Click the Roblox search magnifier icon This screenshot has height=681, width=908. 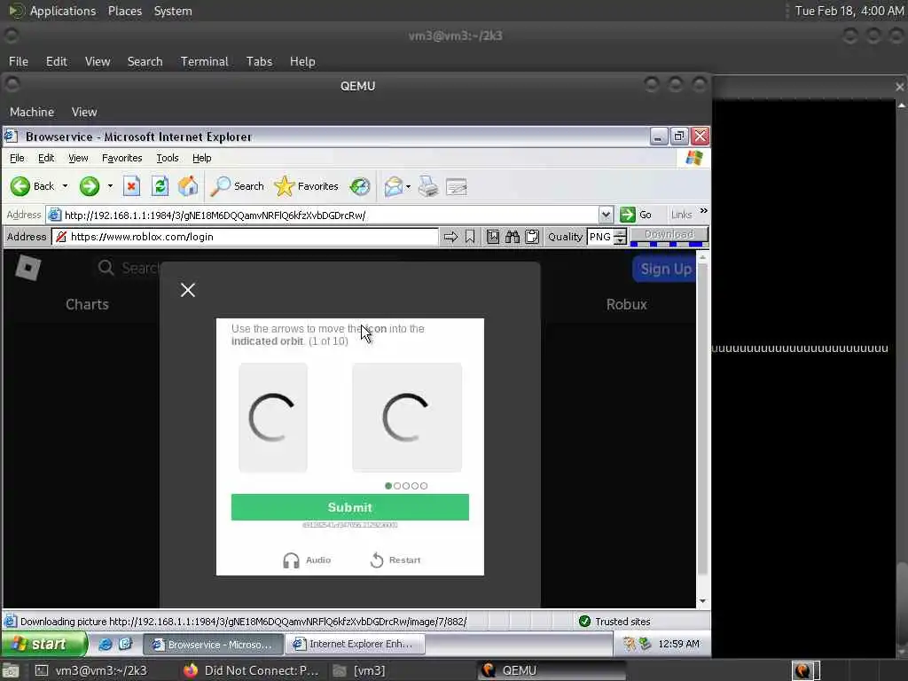pos(106,268)
